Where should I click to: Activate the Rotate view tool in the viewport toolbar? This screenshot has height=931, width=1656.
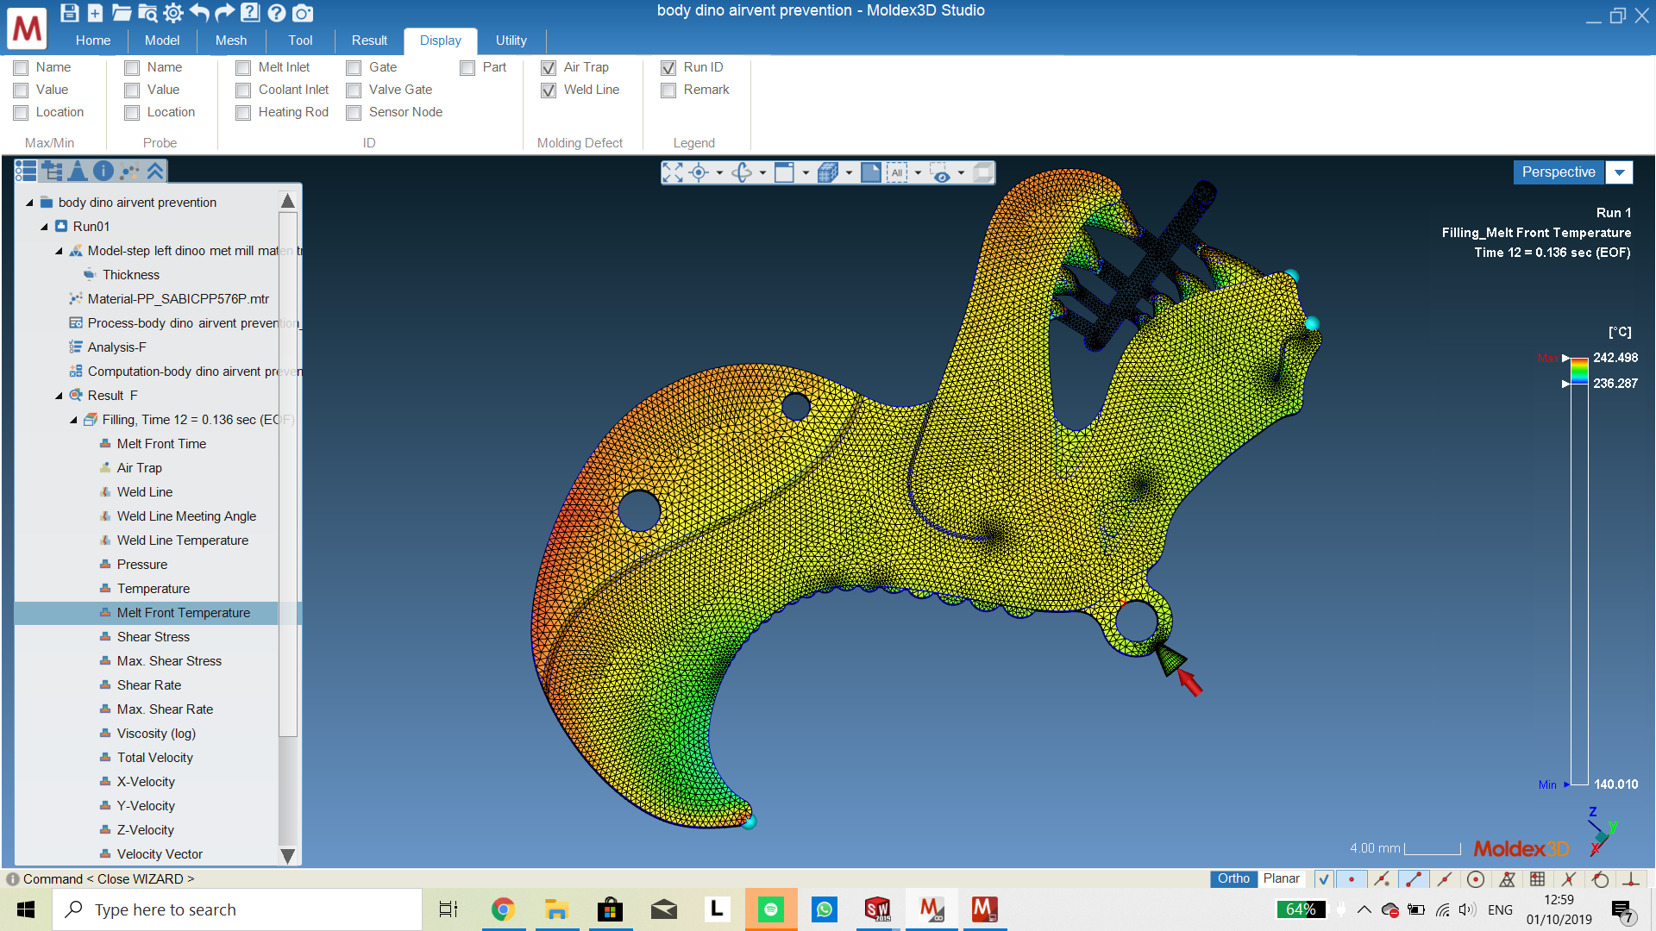(x=742, y=172)
